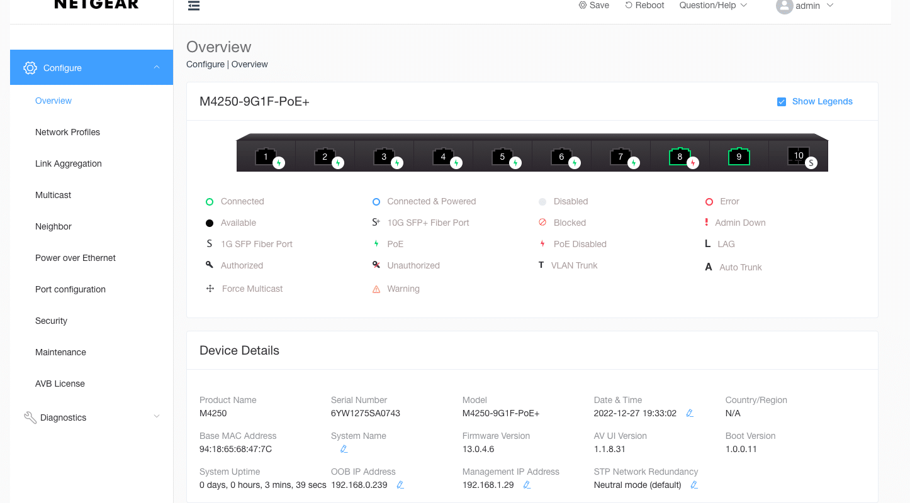This screenshot has height=503, width=910.
Task: Open Link Aggregation in the sidebar
Action: click(x=69, y=163)
